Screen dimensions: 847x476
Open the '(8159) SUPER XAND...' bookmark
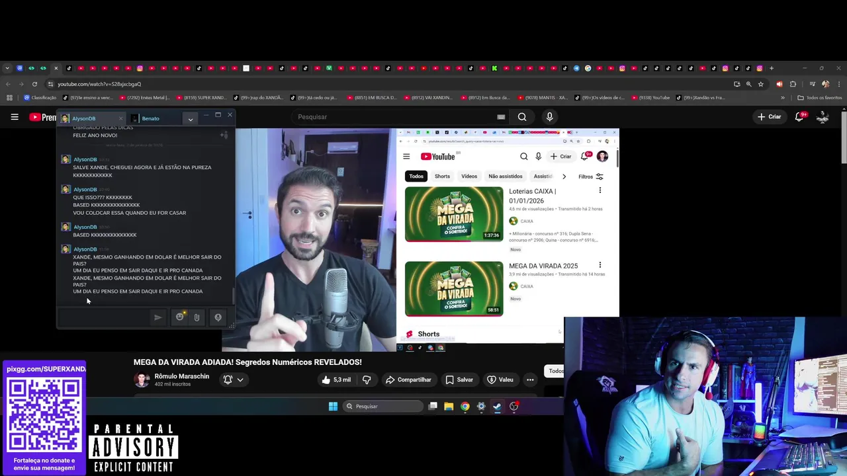pos(201,98)
